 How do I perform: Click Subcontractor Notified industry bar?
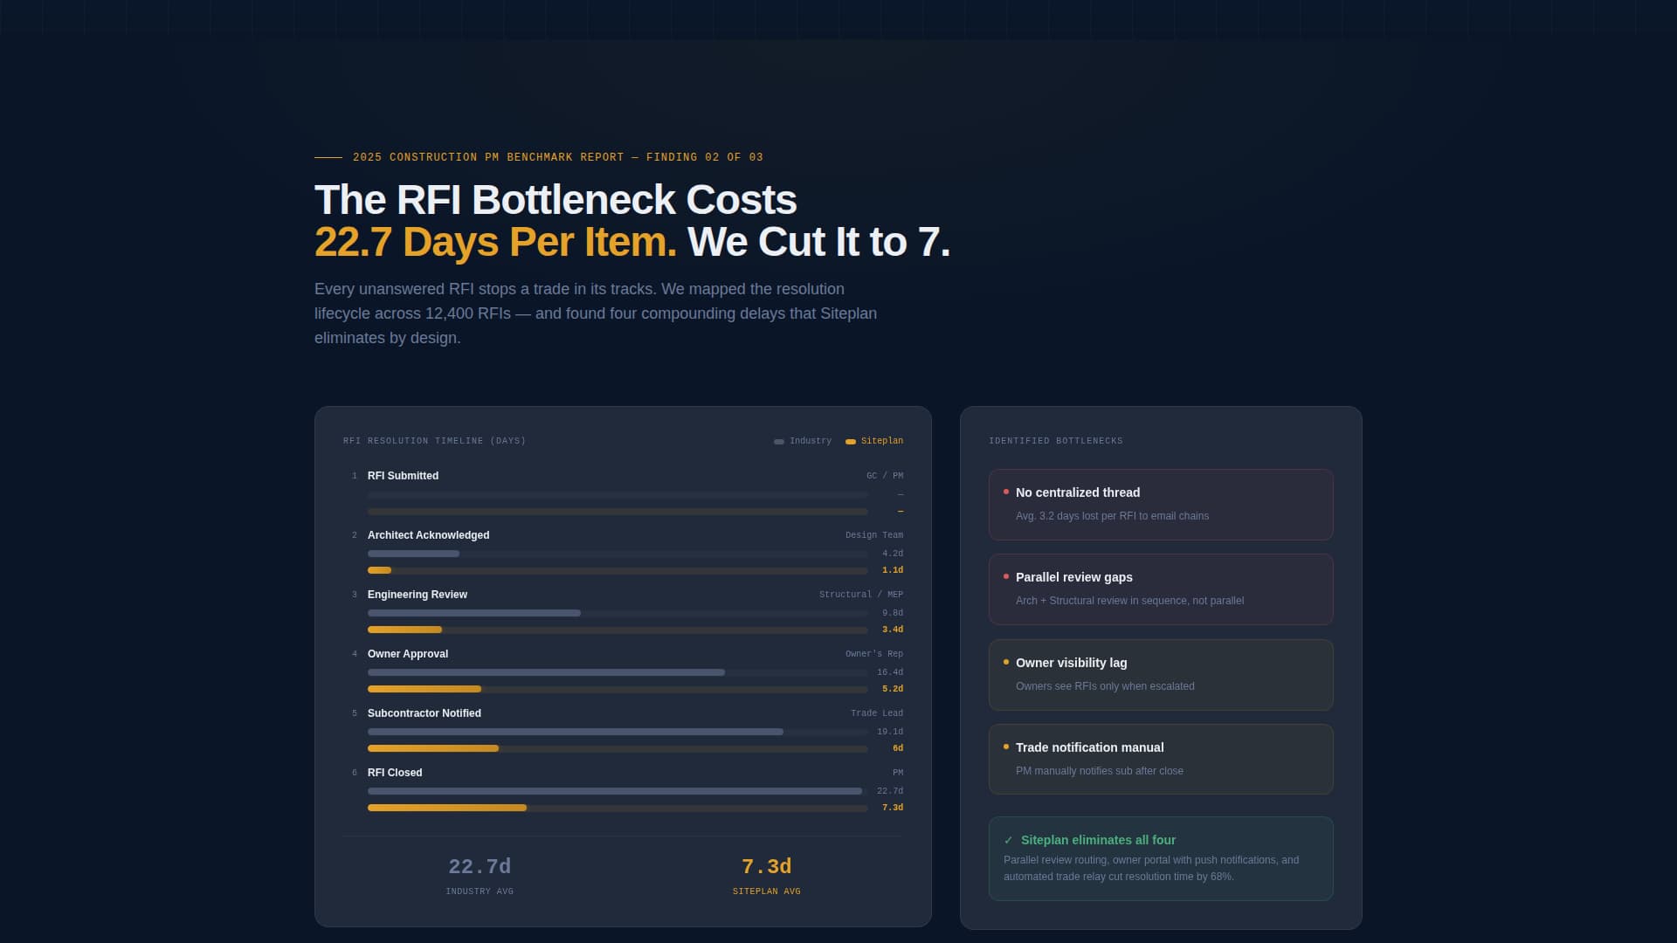coord(576,732)
